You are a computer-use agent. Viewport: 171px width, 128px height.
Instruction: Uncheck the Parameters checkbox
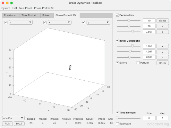117,15
